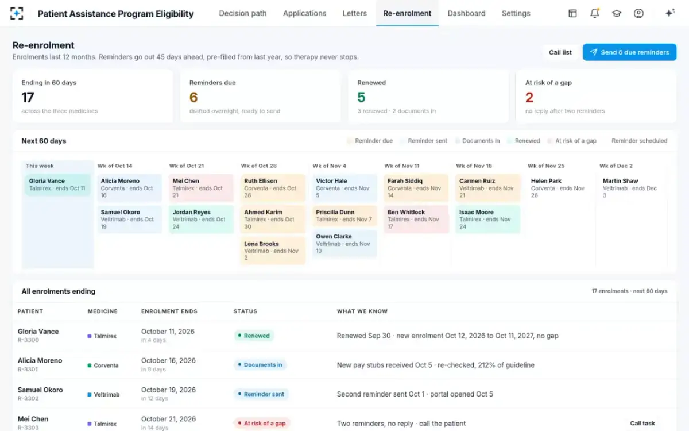Open the Applications tab

point(304,13)
